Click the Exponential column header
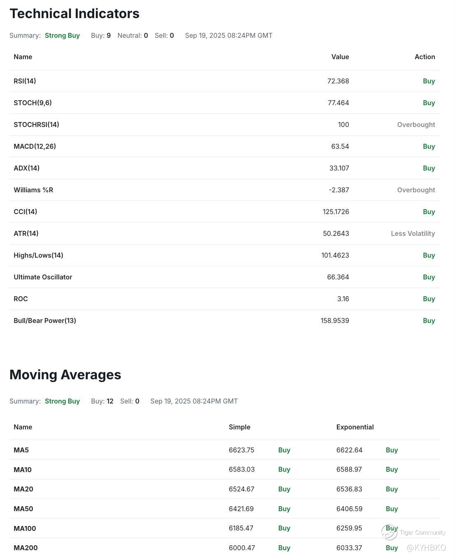Screen dimensions: 455x558 [x=355, y=427]
